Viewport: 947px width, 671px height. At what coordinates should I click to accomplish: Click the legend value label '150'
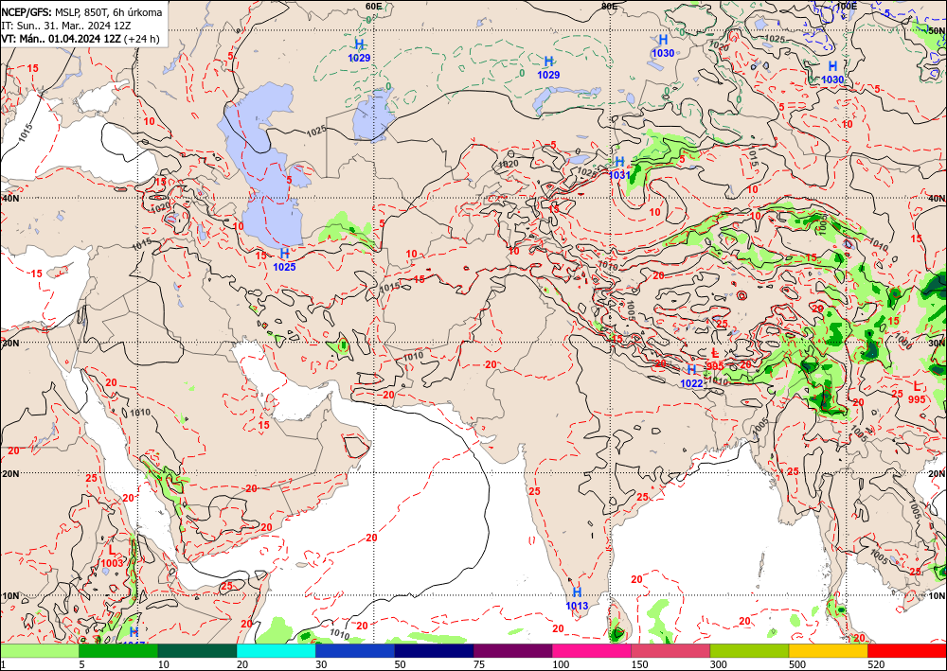pos(639,664)
